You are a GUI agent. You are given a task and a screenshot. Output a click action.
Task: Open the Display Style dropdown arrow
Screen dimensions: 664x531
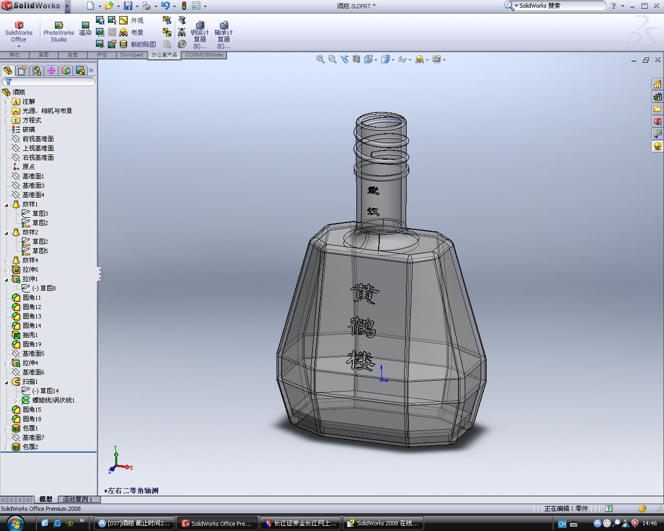coord(393,60)
